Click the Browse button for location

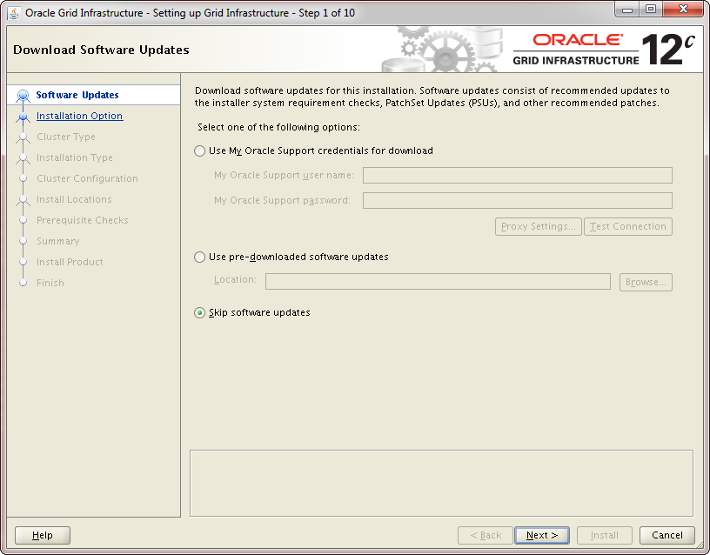(x=646, y=282)
